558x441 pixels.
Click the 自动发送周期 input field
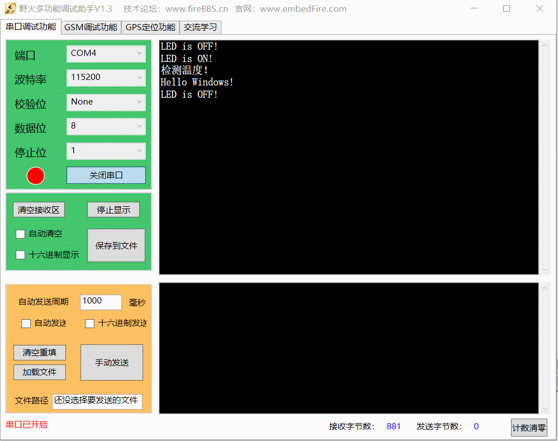[x=101, y=302]
